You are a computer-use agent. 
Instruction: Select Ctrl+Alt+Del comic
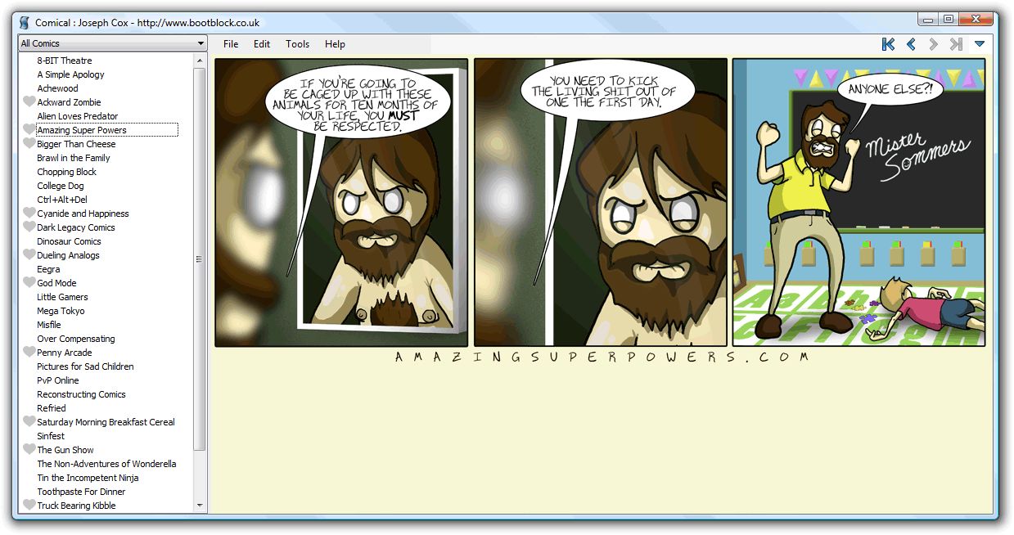click(x=61, y=200)
